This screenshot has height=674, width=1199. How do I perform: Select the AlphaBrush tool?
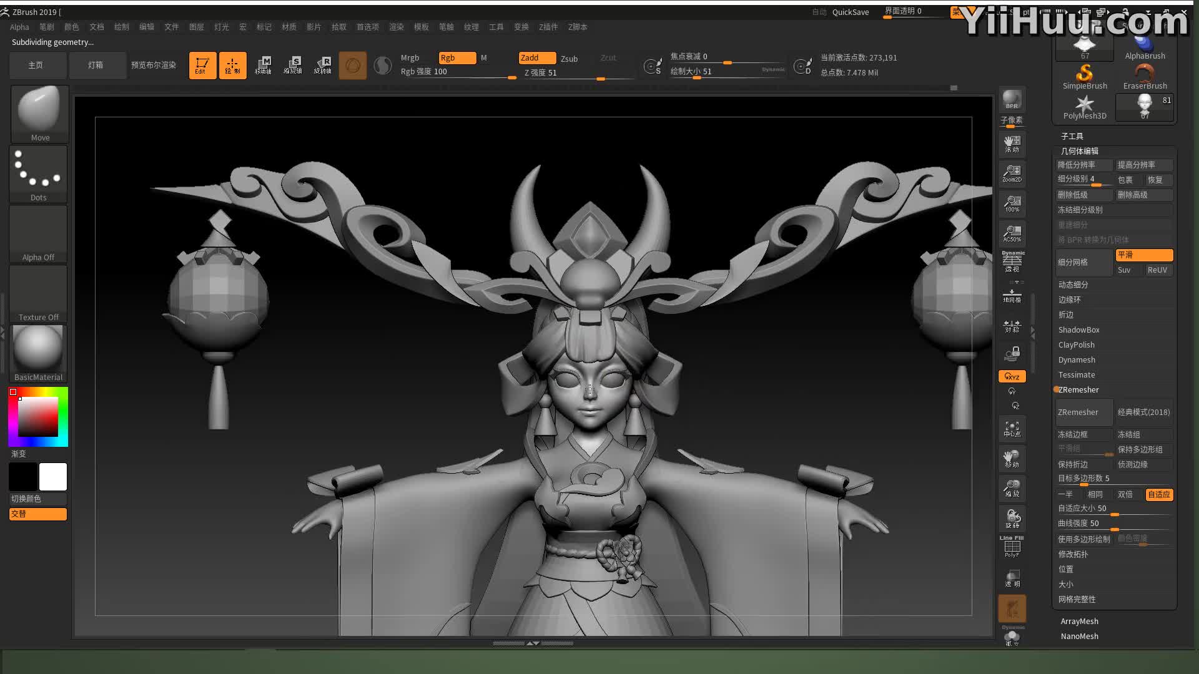click(1145, 47)
